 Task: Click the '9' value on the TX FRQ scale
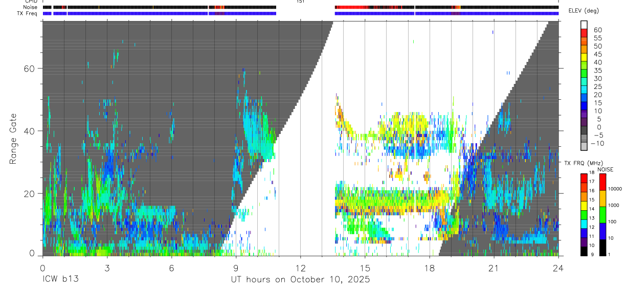pos(592,254)
